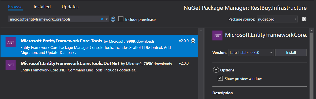This screenshot has width=316, height=99.
Task: Select the Browse tab
Action: click(x=15, y=7)
